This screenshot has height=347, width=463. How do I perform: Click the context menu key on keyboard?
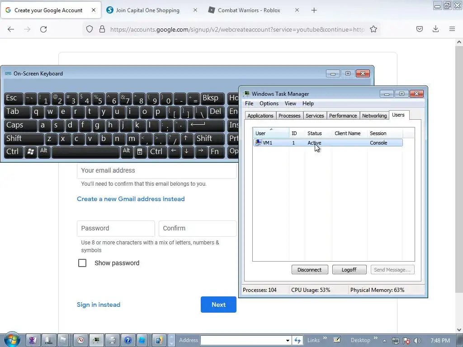(140, 152)
